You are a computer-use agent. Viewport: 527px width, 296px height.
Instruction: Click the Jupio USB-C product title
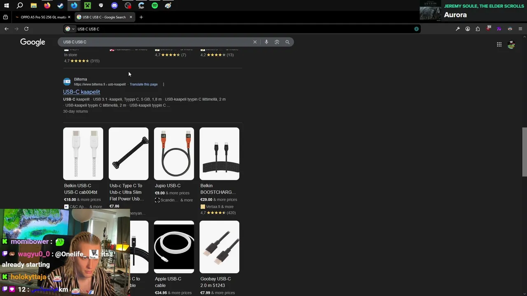click(x=168, y=186)
